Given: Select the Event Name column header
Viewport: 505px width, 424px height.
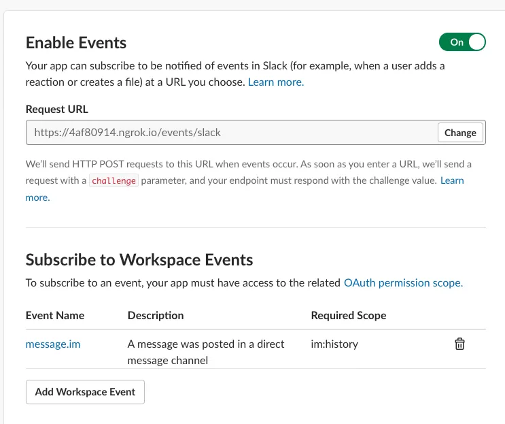Looking at the screenshot, I should (x=55, y=315).
